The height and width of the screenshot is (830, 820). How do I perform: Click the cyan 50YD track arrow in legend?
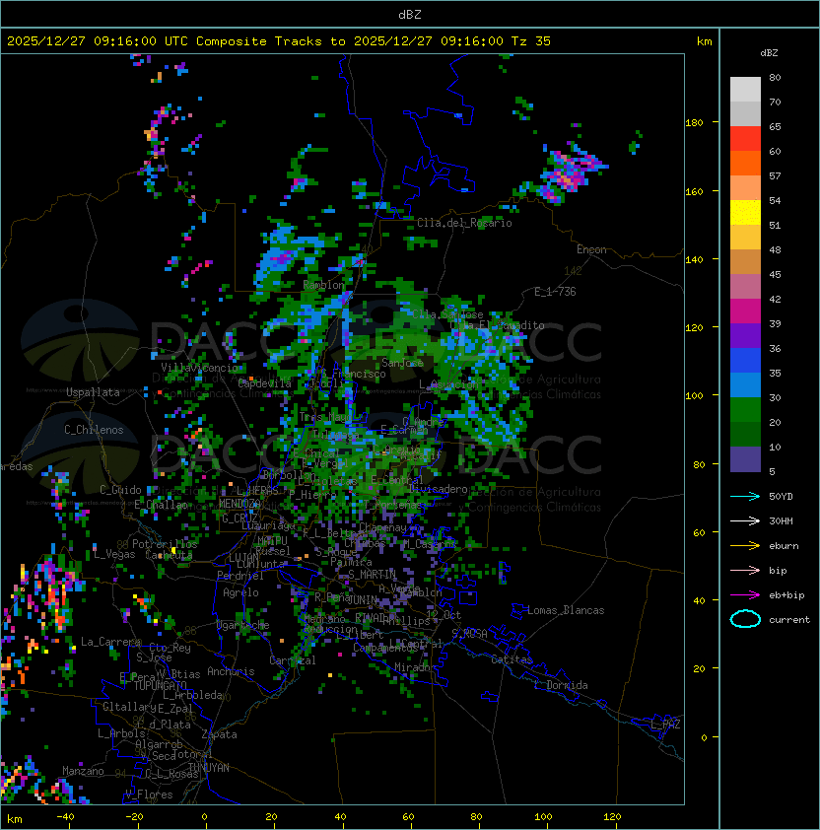(x=745, y=497)
